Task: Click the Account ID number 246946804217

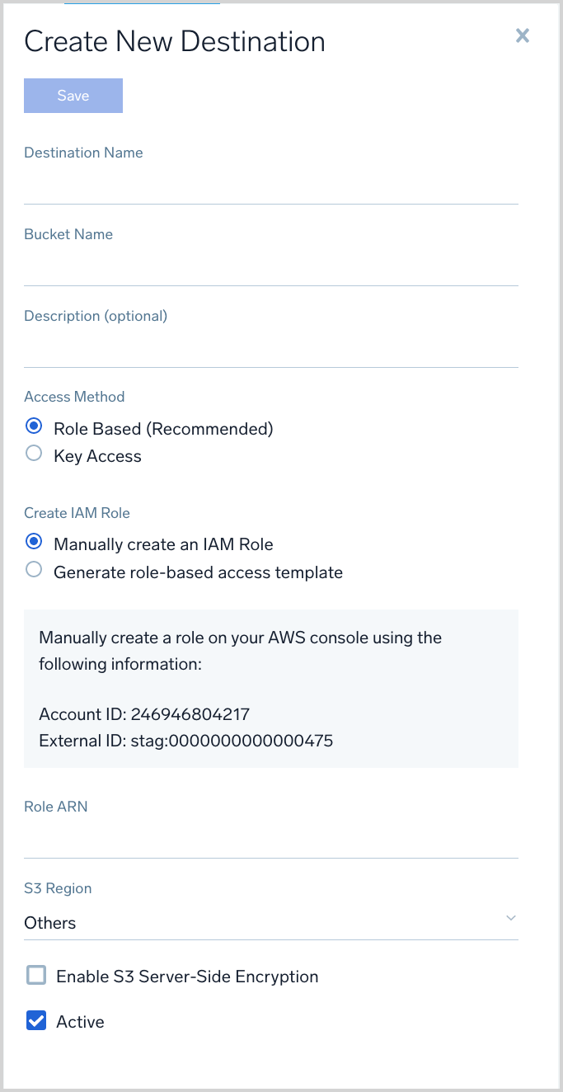Action: pyautogui.click(x=190, y=713)
